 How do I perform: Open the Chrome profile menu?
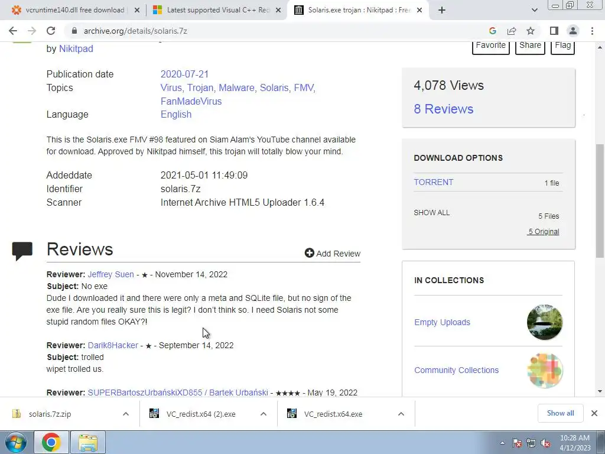tap(573, 31)
